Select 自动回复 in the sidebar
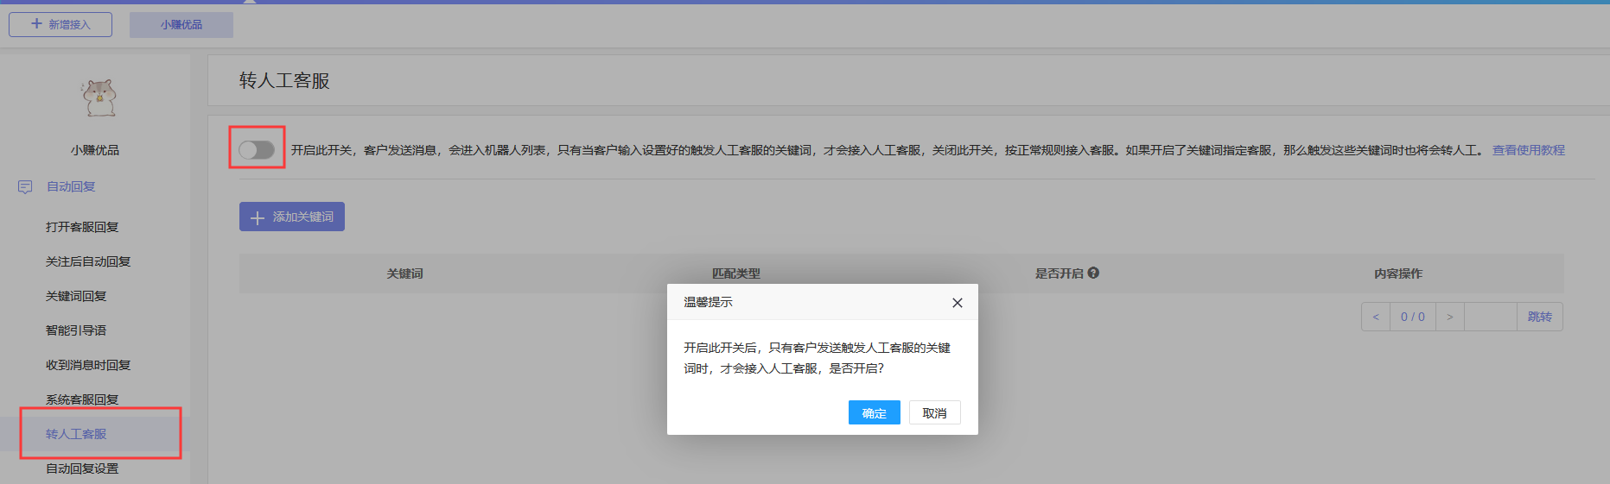This screenshot has height=484, width=1610. click(x=71, y=186)
